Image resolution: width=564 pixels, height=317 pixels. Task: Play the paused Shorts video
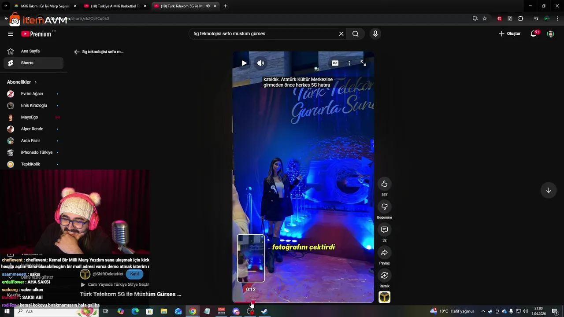click(244, 63)
